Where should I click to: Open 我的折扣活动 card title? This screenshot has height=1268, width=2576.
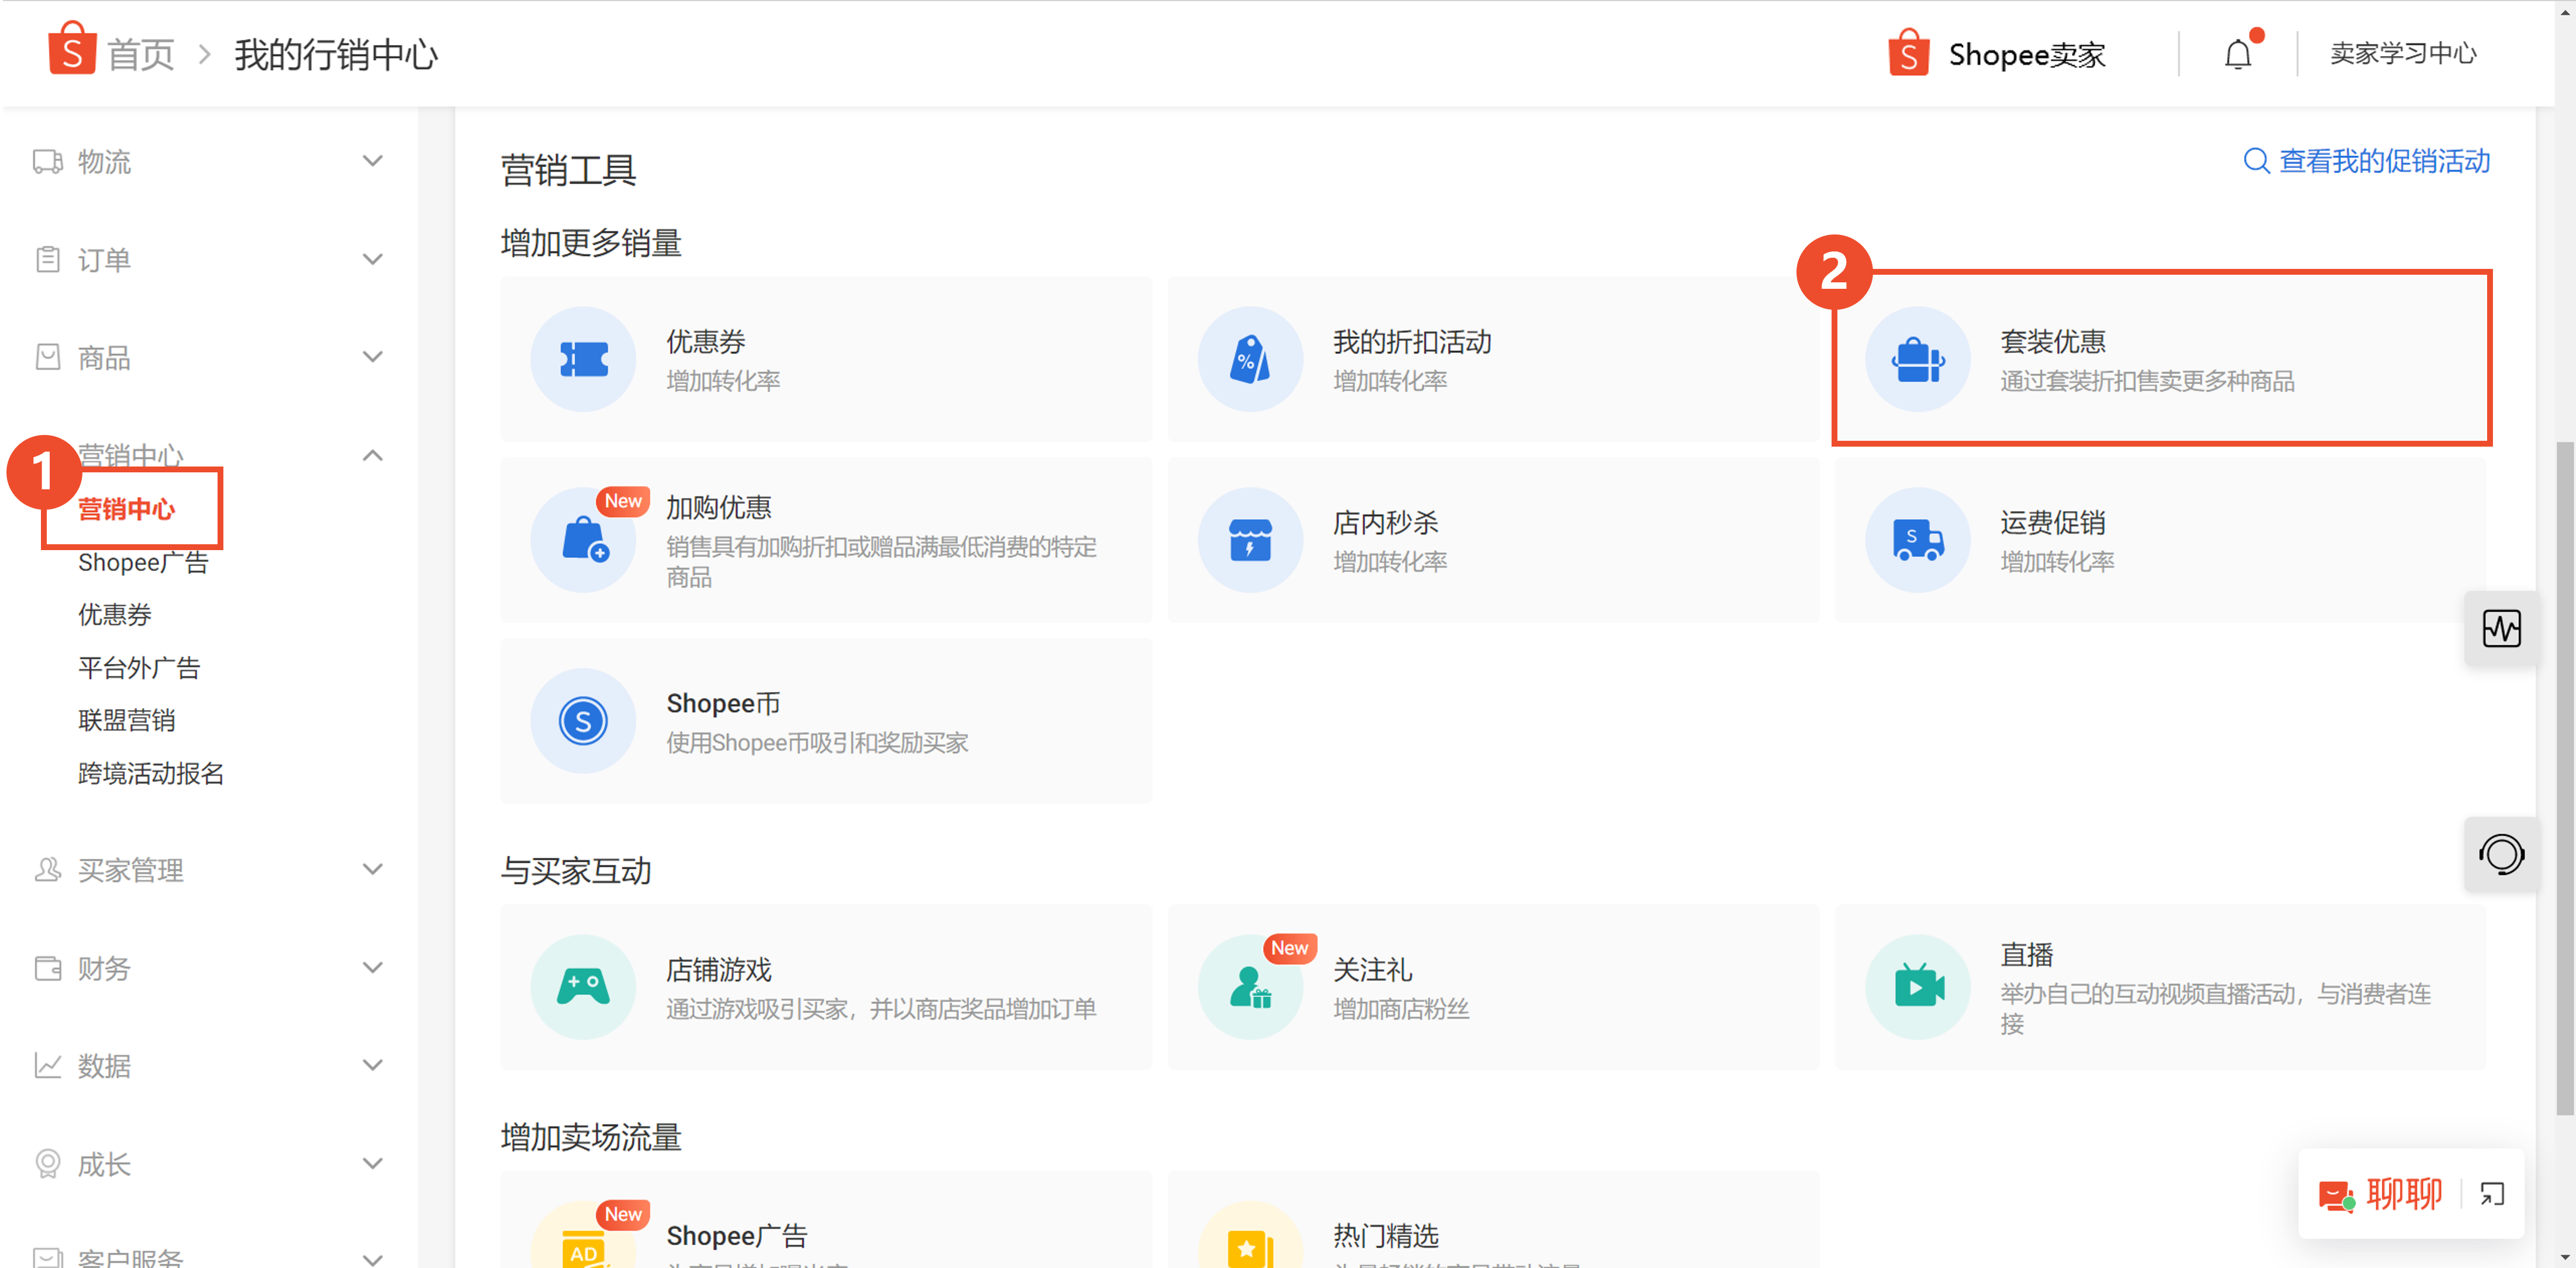pos(1412,341)
